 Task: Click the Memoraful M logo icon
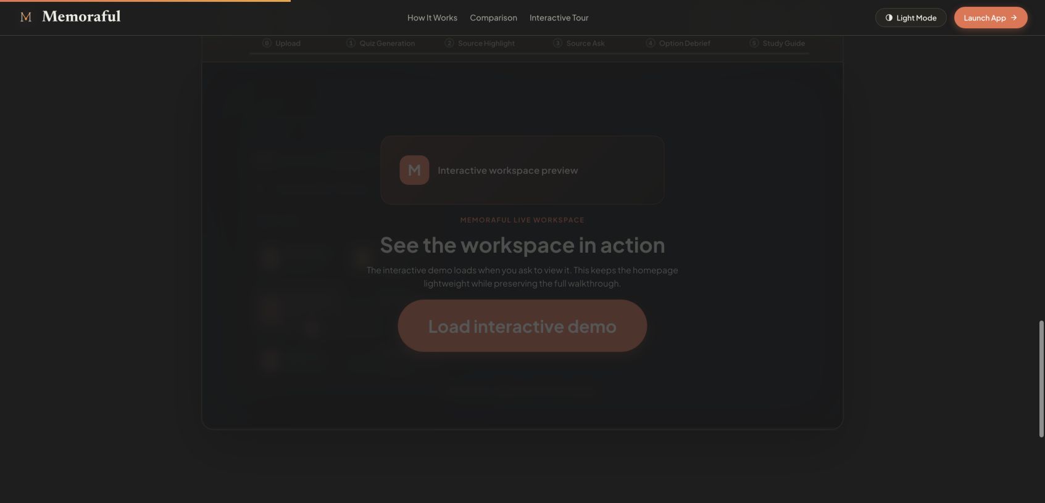point(26,17)
